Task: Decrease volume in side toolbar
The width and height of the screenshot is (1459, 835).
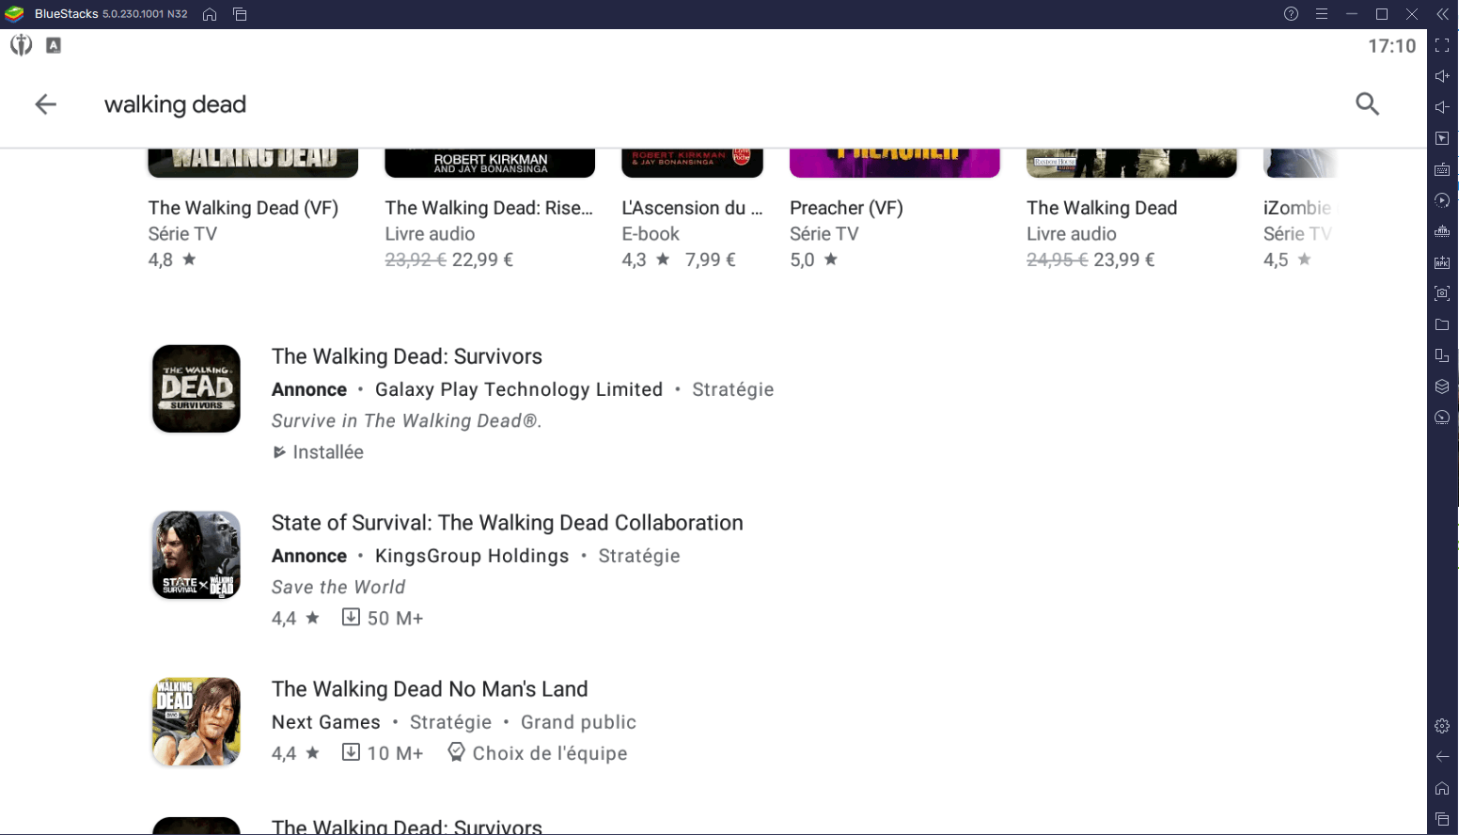Action: point(1442,107)
